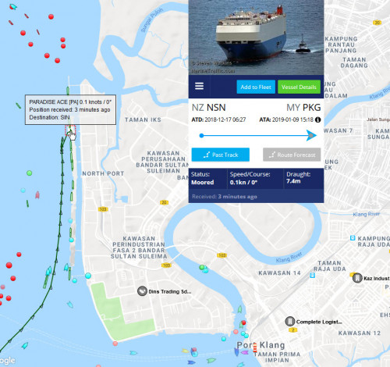The image size is (390, 367).
Task: Click the ATA info icon
Action: (x=317, y=119)
